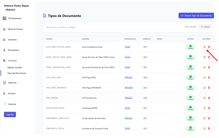Select Tipos de Documento submenu item

tap(17, 73)
